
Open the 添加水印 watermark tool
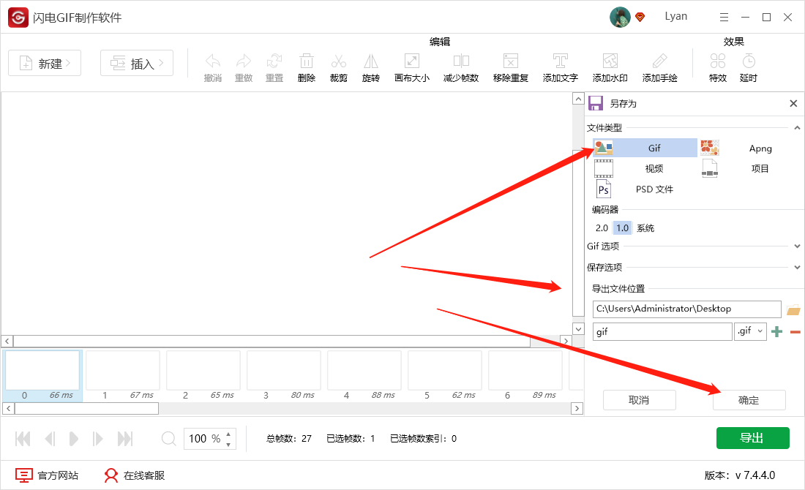(x=610, y=67)
